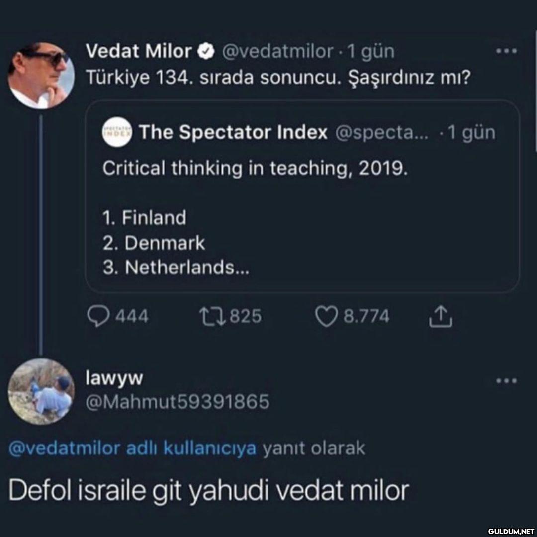Like the tweet with the heart icon
The width and height of the screenshot is (537, 537).
point(326,316)
